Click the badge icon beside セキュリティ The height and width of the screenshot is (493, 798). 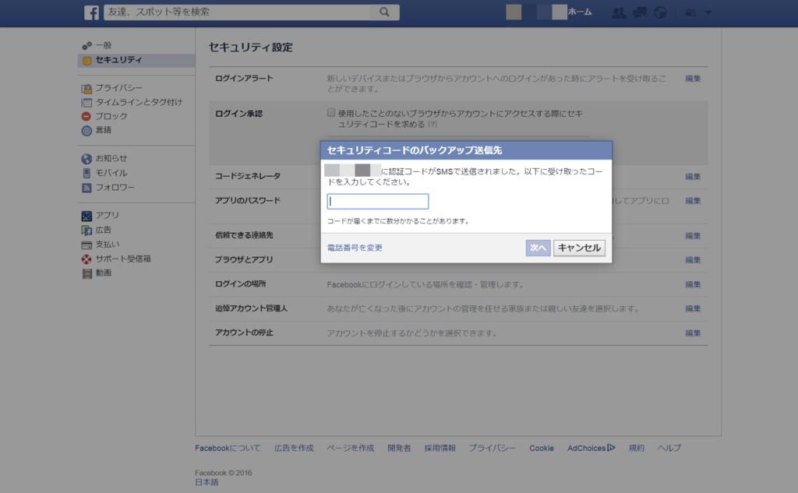point(87,61)
